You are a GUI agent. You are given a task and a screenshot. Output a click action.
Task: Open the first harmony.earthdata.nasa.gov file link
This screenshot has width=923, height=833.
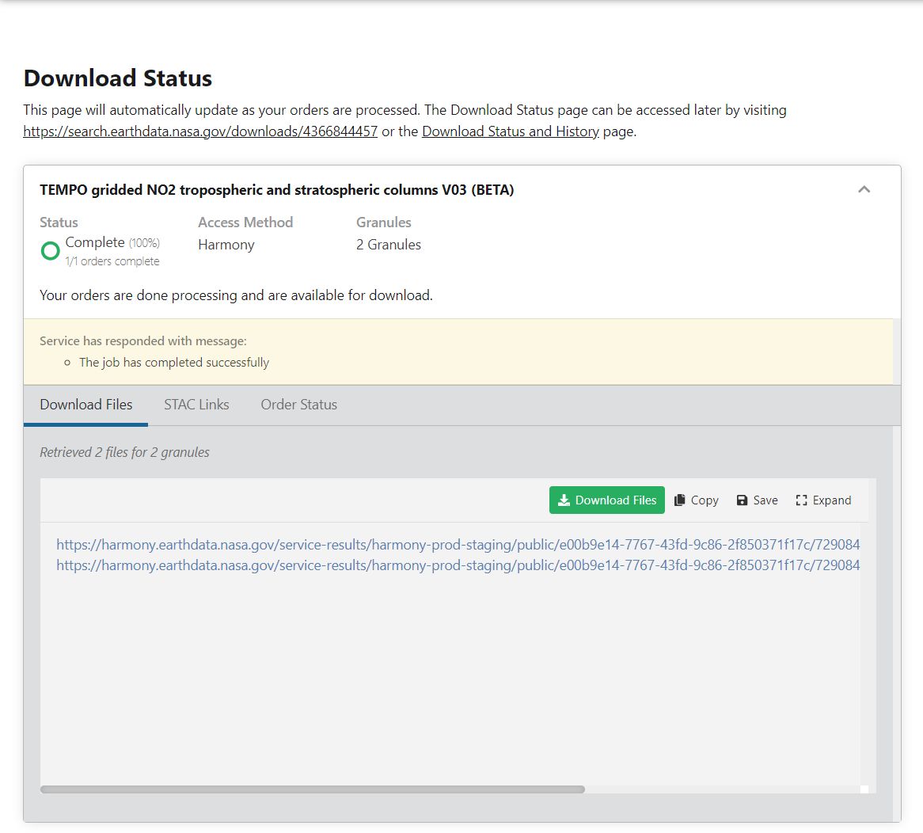click(x=458, y=545)
